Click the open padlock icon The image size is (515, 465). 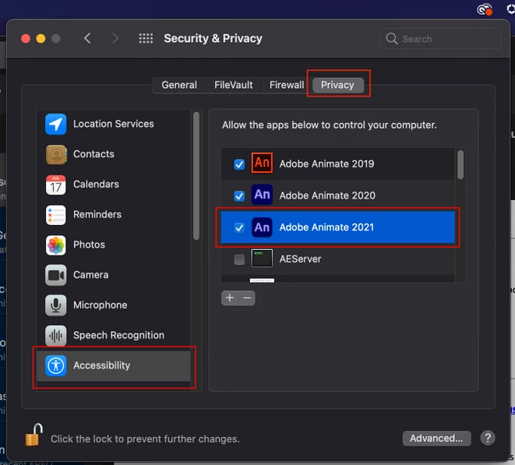point(34,435)
